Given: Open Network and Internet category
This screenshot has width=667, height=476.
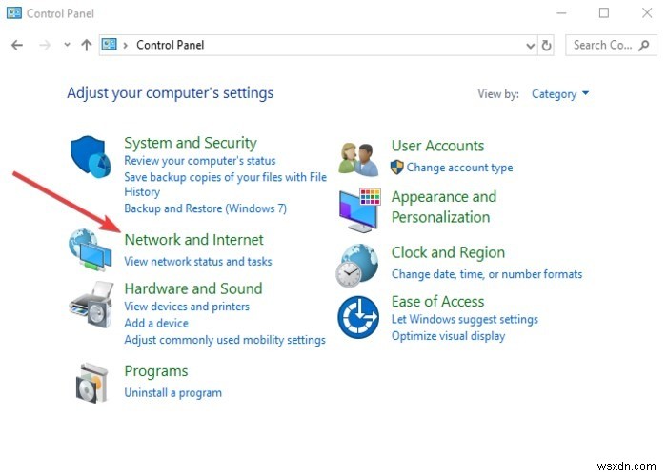Looking at the screenshot, I should click(x=194, y=240).
